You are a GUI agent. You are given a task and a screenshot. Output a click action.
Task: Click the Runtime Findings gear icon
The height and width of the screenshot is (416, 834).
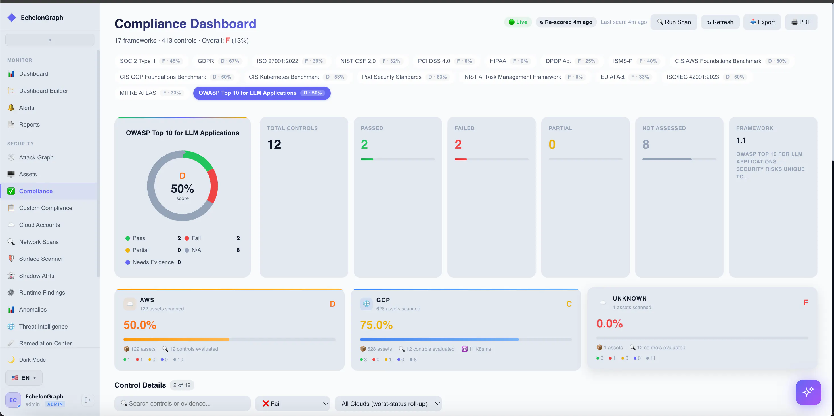[x=11, y=293]
